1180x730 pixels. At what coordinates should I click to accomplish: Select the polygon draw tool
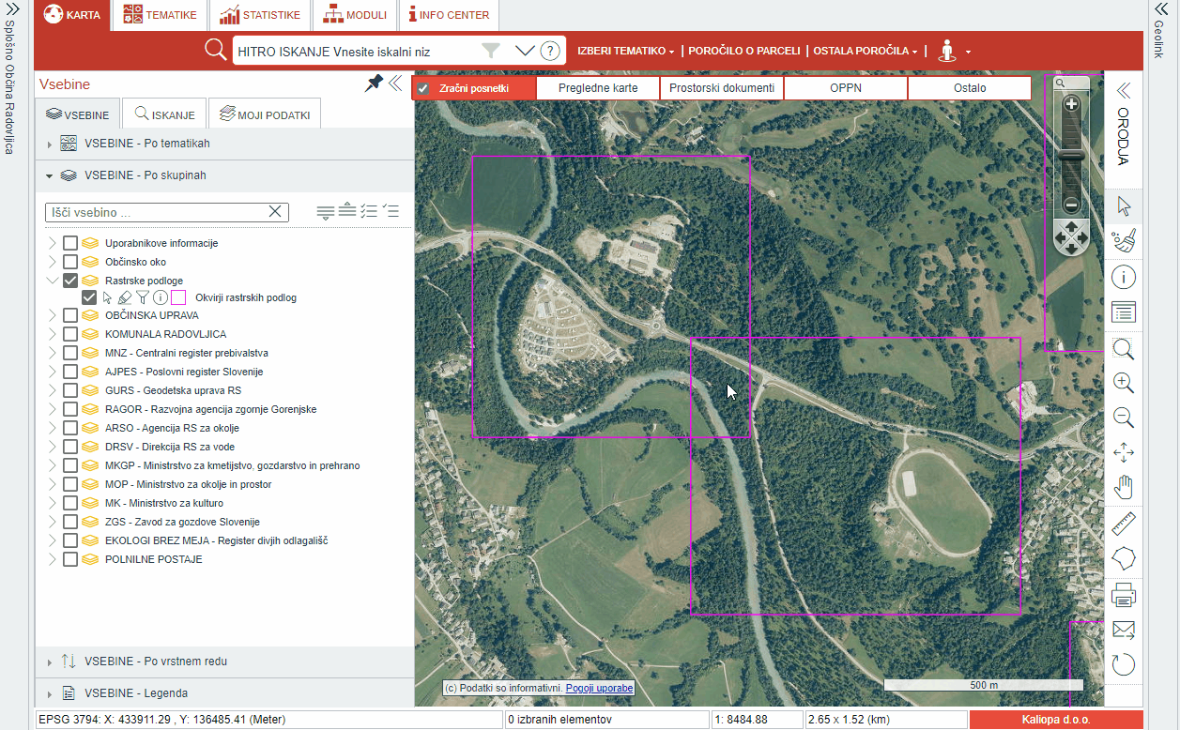tap(1124, 558)
